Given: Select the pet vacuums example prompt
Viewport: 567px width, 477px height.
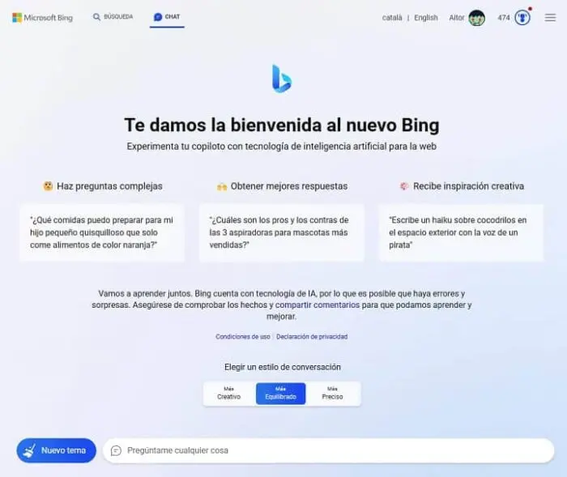Looking at the screenshot, I should (x=282, y=232).
